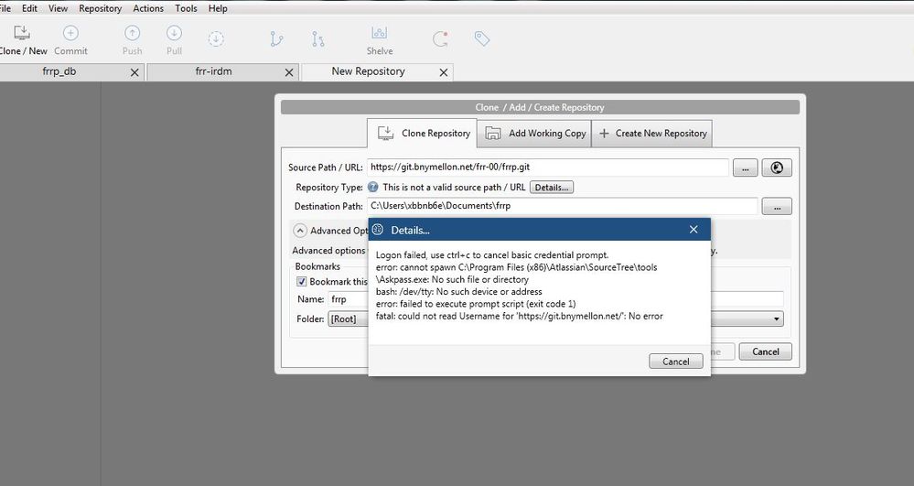Open the Repository menu

pyautogui.click(x=101, y=8)
